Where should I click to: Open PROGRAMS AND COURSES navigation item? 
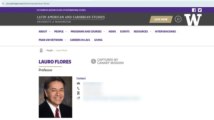click(86, 31)
